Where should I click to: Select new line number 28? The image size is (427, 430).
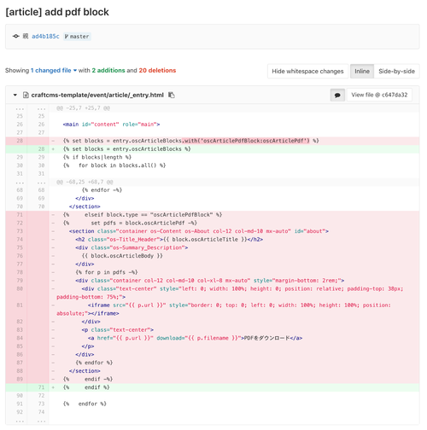41,149
